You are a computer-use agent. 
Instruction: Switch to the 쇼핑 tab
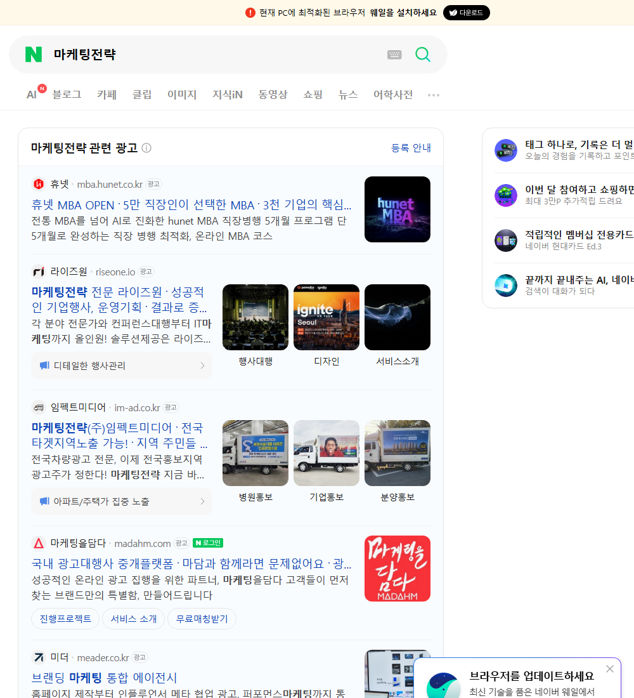tap(313, 95)
